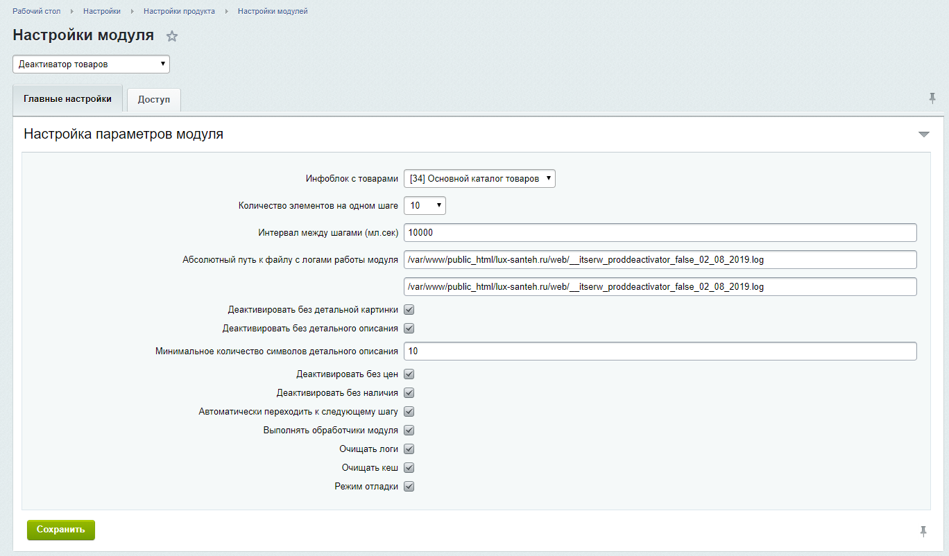Screen dimensions: 949x556
Task: Open the module selector dropdown "Деактиватор товаров"
Action: (91, 64)
